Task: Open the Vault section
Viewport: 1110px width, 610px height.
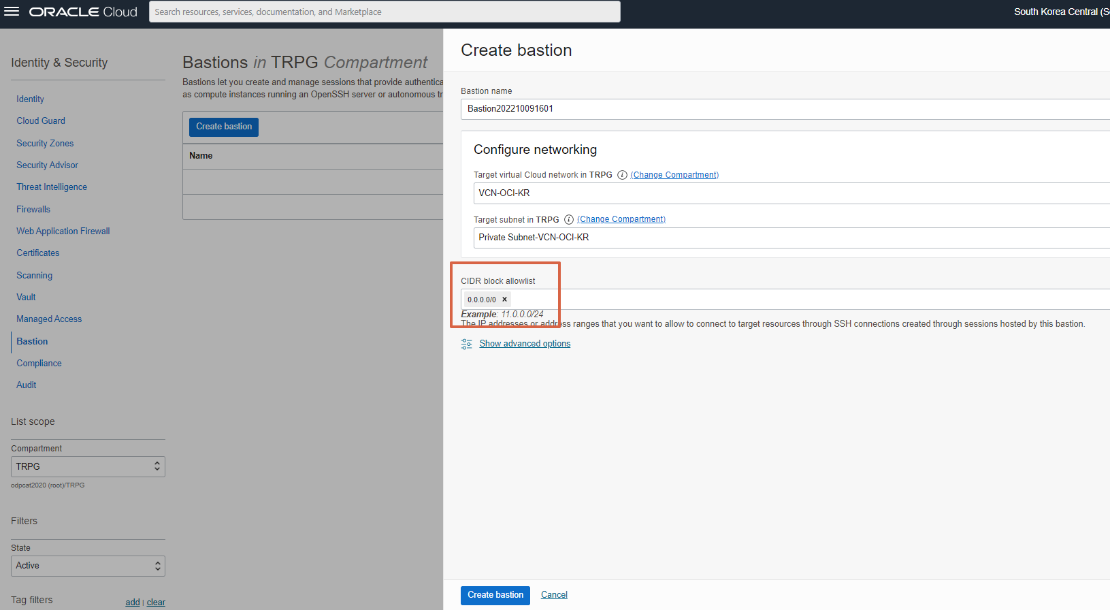Action: click(26, 297)
